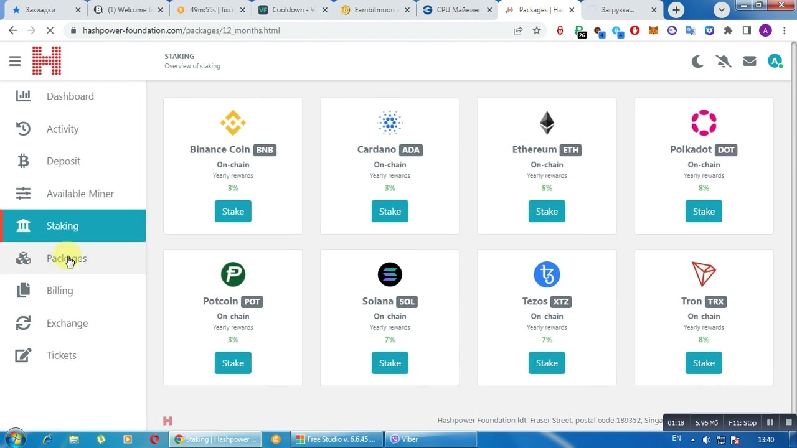Open a new browser tab

tap(676, 10)
